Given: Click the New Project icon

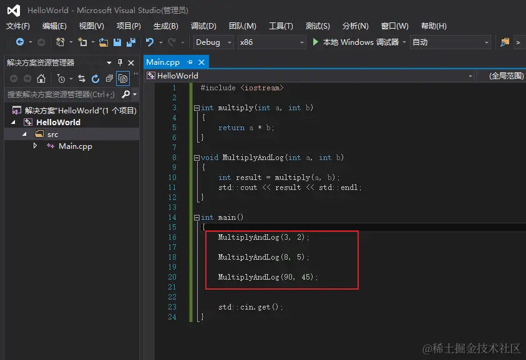Looking at the screenshot, I should click(x=61, y=42).
